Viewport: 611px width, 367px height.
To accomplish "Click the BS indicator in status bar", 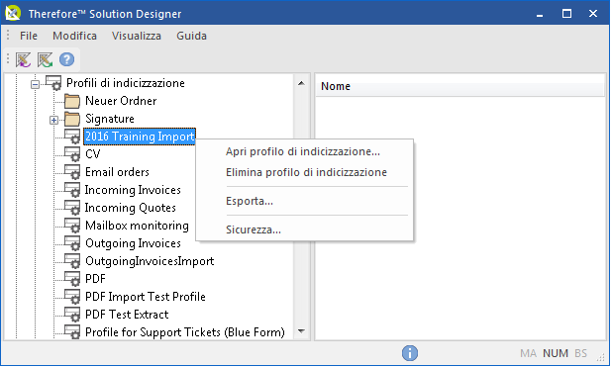I will [x=580, y=353].
